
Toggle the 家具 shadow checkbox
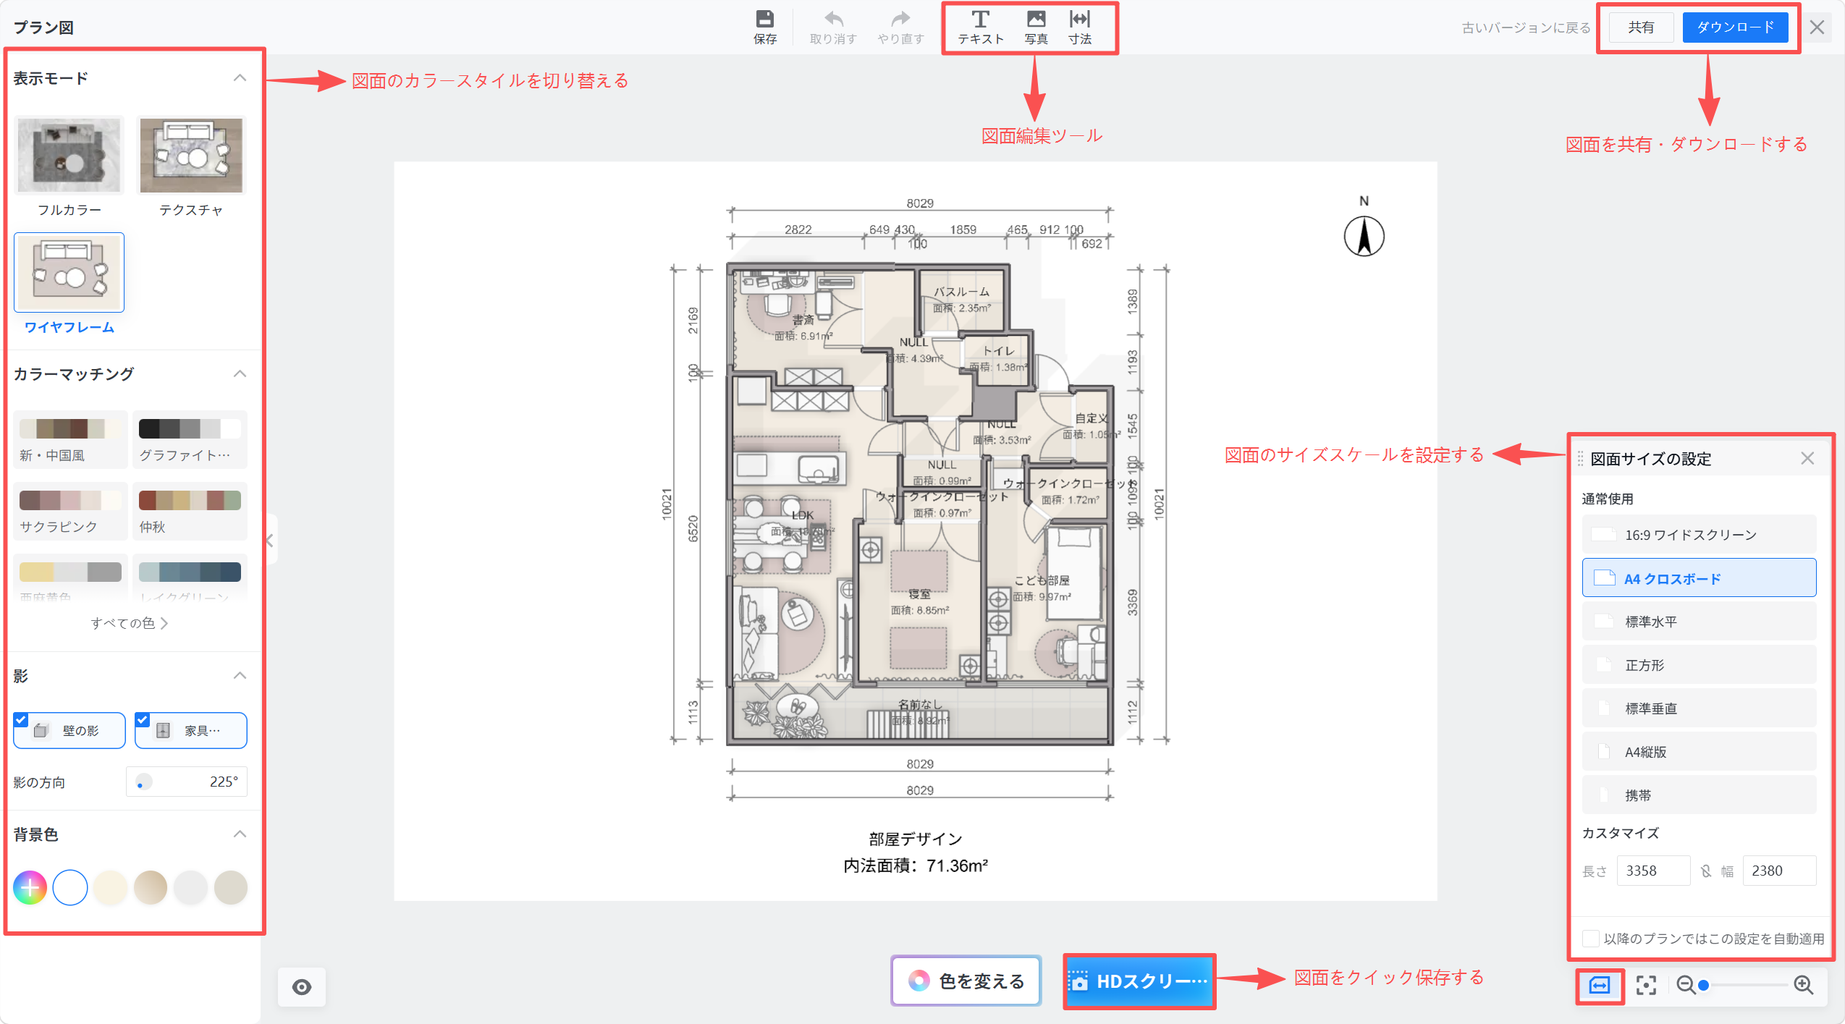coord(143,719)
